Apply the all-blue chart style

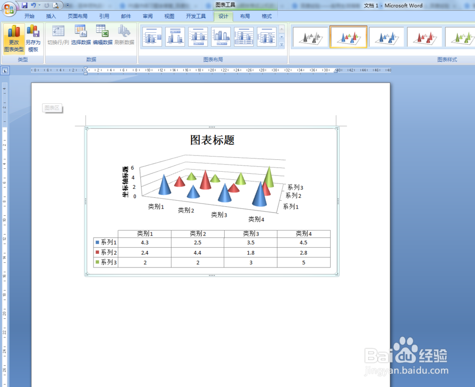(387, 37)
